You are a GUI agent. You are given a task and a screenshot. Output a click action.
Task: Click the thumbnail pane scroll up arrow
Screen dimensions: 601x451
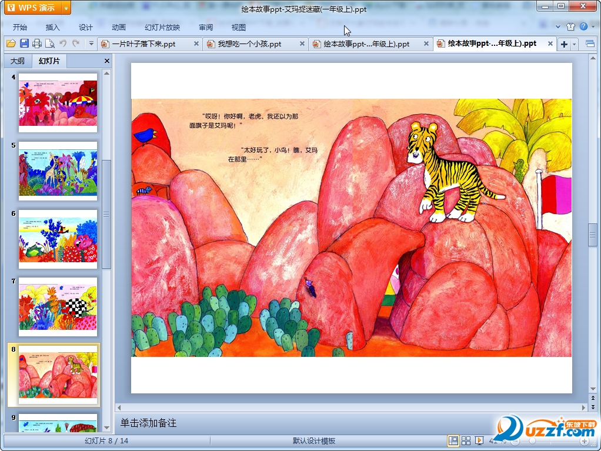[x=107, y=73]
